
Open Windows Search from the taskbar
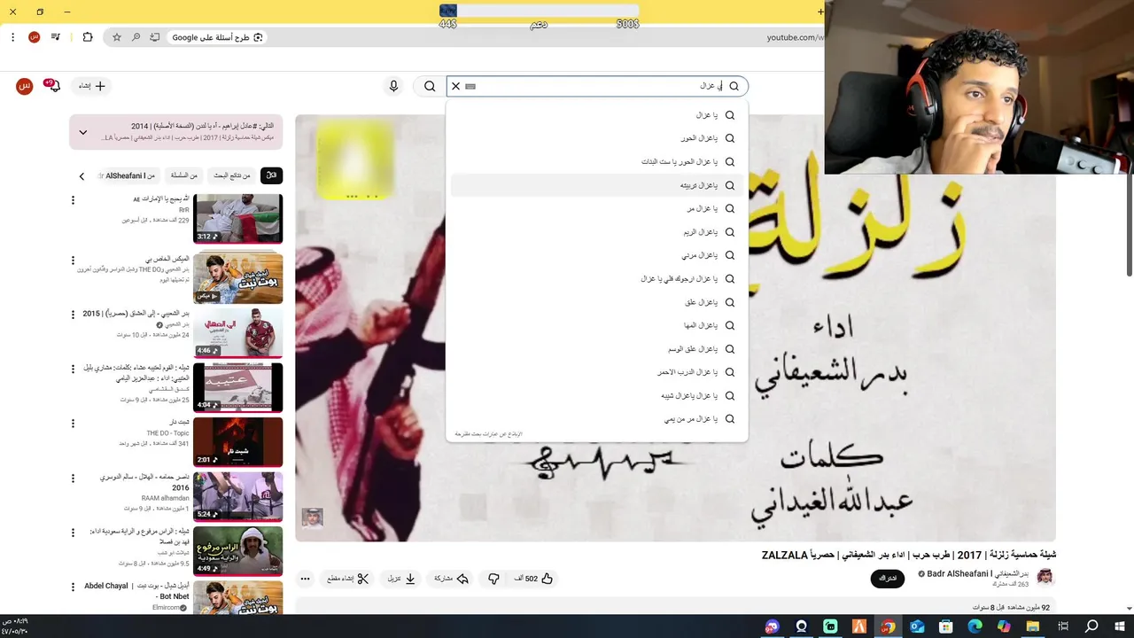[1091, 626]
